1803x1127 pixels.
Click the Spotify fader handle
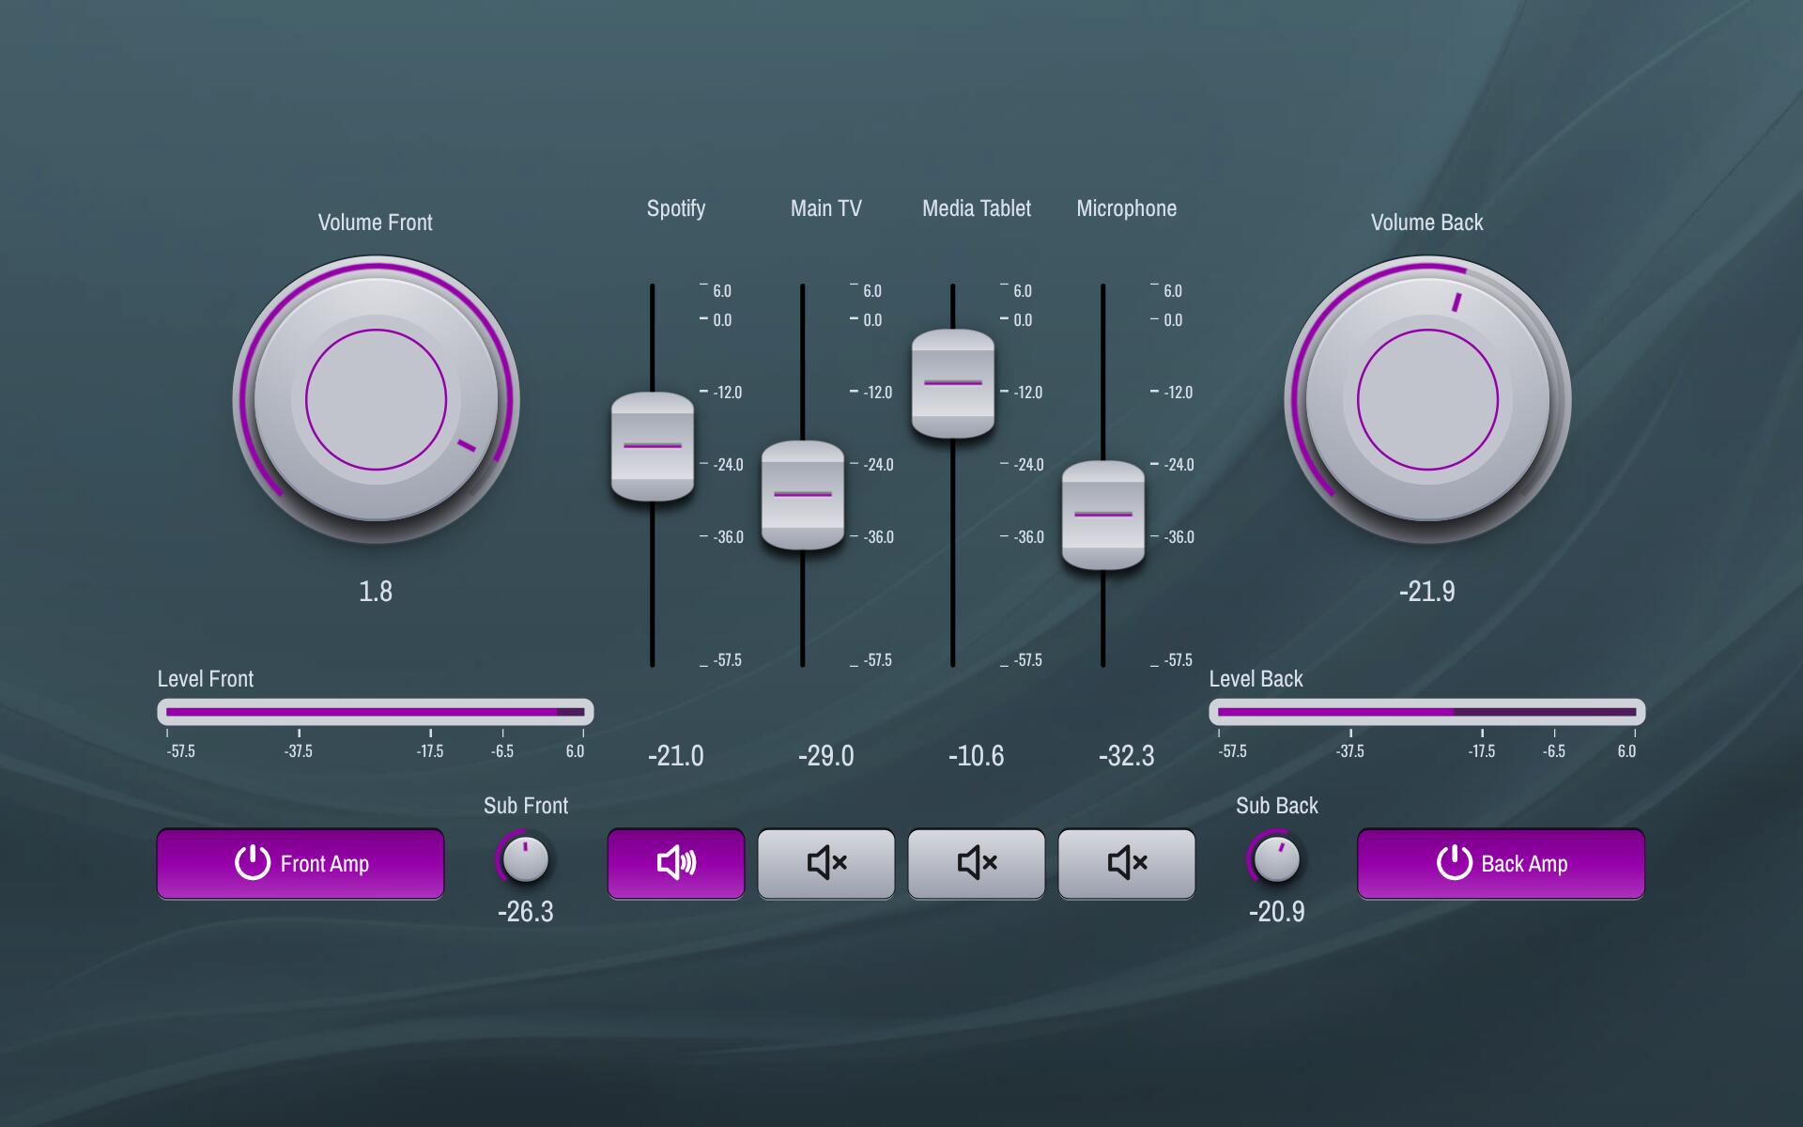(x=653, y=446)
